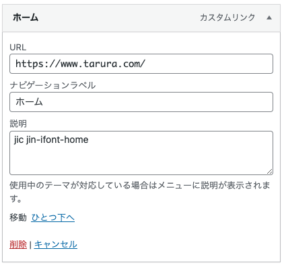Click the ホーム text inside navigation label box
Image resolution: width=284 pixels, height=267 pixels.
pyautogui.click(x=29, y=102)
